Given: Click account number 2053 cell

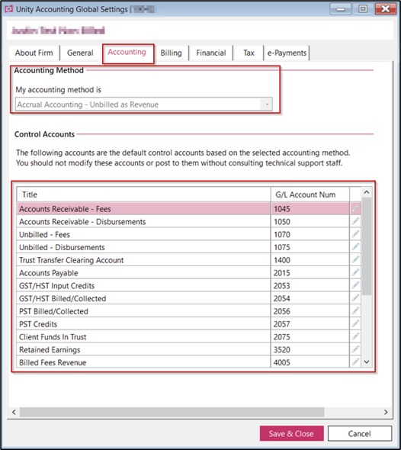Looking at the screenshot, I should pyautogui.click(x=310, y=285).
